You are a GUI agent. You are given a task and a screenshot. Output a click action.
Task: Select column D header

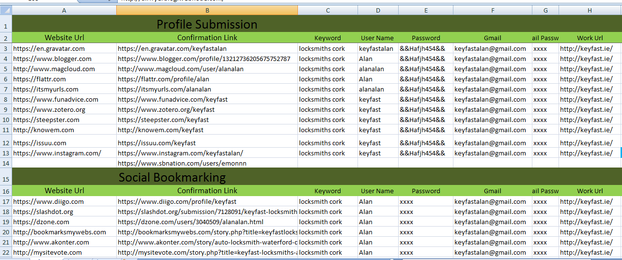(378, 10)
